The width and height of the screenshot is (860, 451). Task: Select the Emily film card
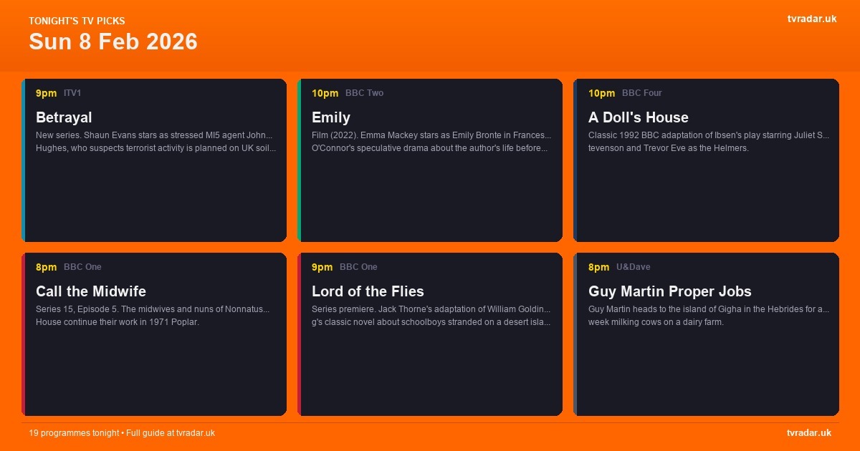click(430, 160)
